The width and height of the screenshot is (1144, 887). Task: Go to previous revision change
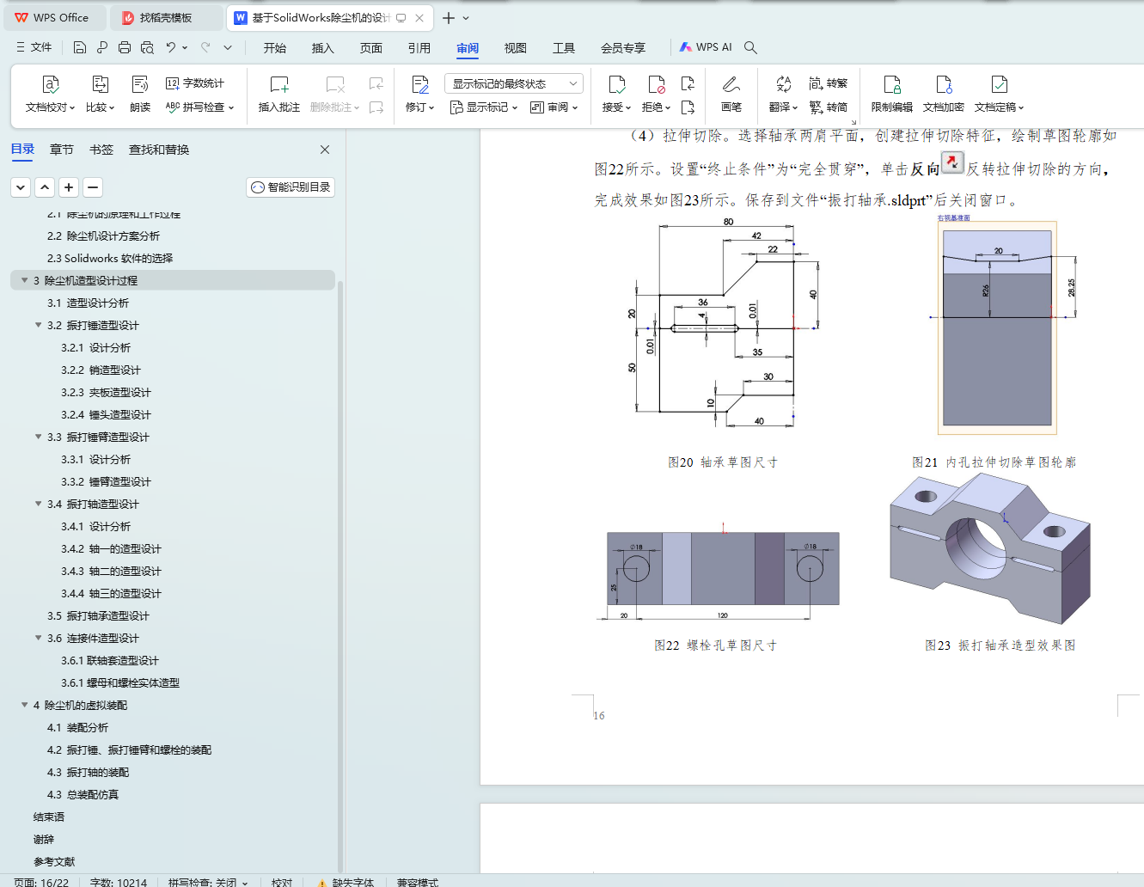click(688, 83)
